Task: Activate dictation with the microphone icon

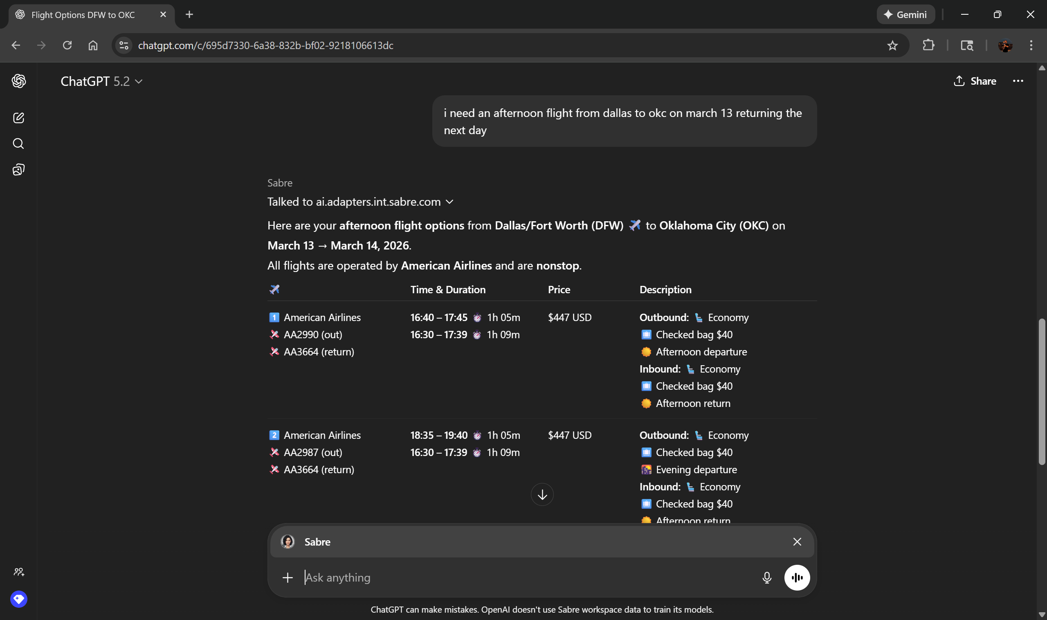Action: pyautogui.click(x=767, y=577)
